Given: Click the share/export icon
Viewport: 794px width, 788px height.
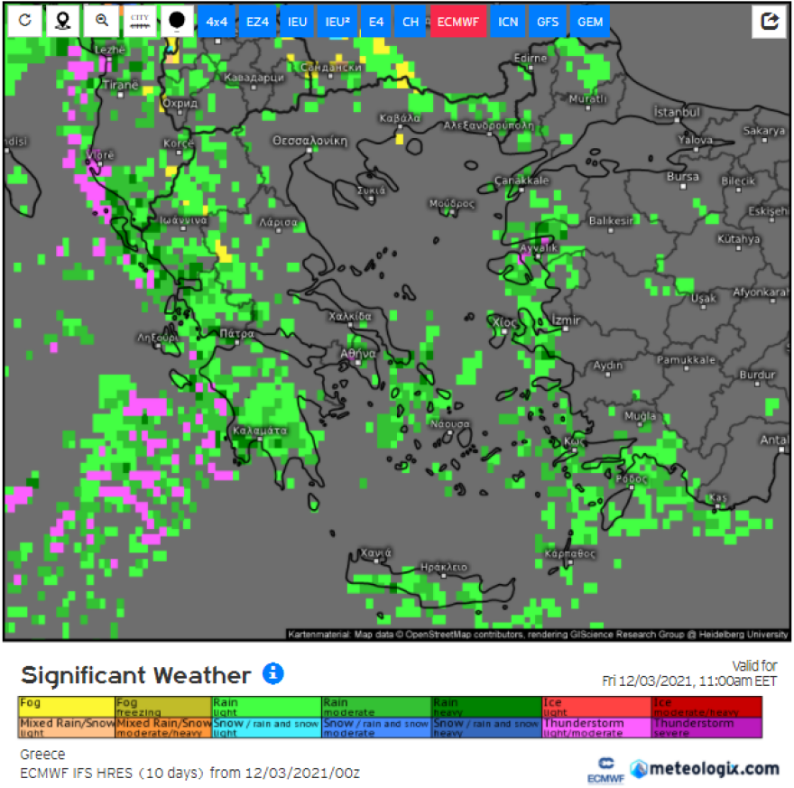Looking at the screenshot, I should point(769,22).
